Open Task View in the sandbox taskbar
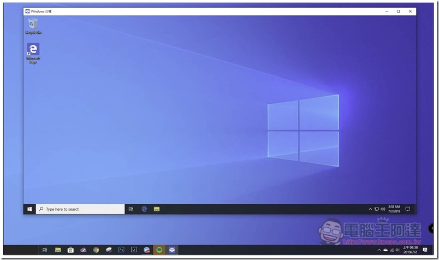439x260 pixels. pos(130,209)
